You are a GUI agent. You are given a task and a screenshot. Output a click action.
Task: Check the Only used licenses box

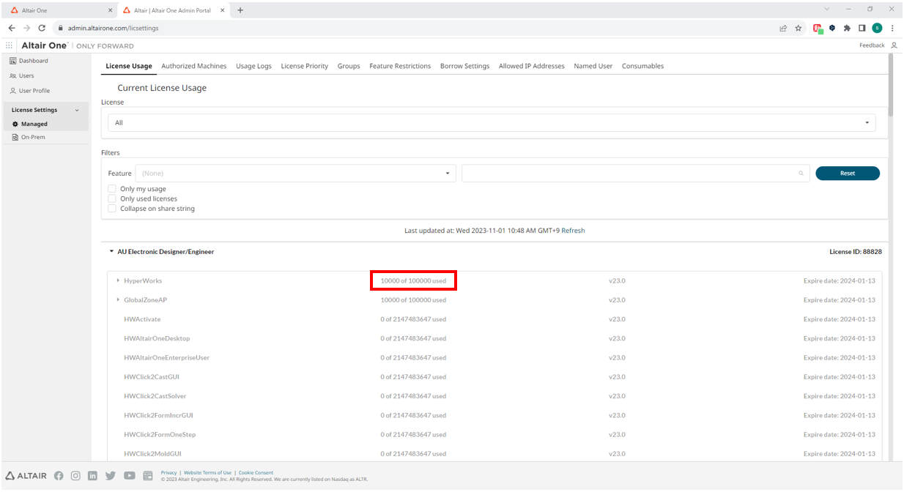pyautogui.click(x=112, y=198)
